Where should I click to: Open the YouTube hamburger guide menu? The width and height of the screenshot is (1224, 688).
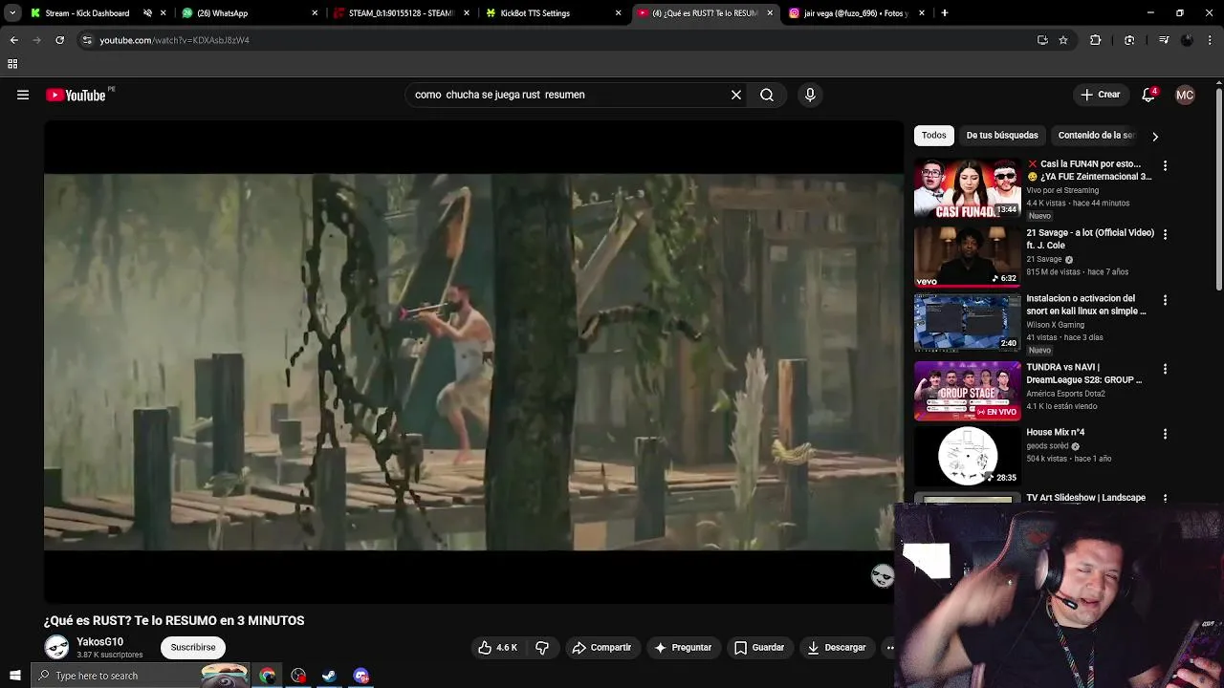click(x=23, y=95)
